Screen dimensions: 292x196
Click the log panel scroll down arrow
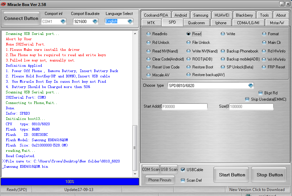tap(135, 174)
